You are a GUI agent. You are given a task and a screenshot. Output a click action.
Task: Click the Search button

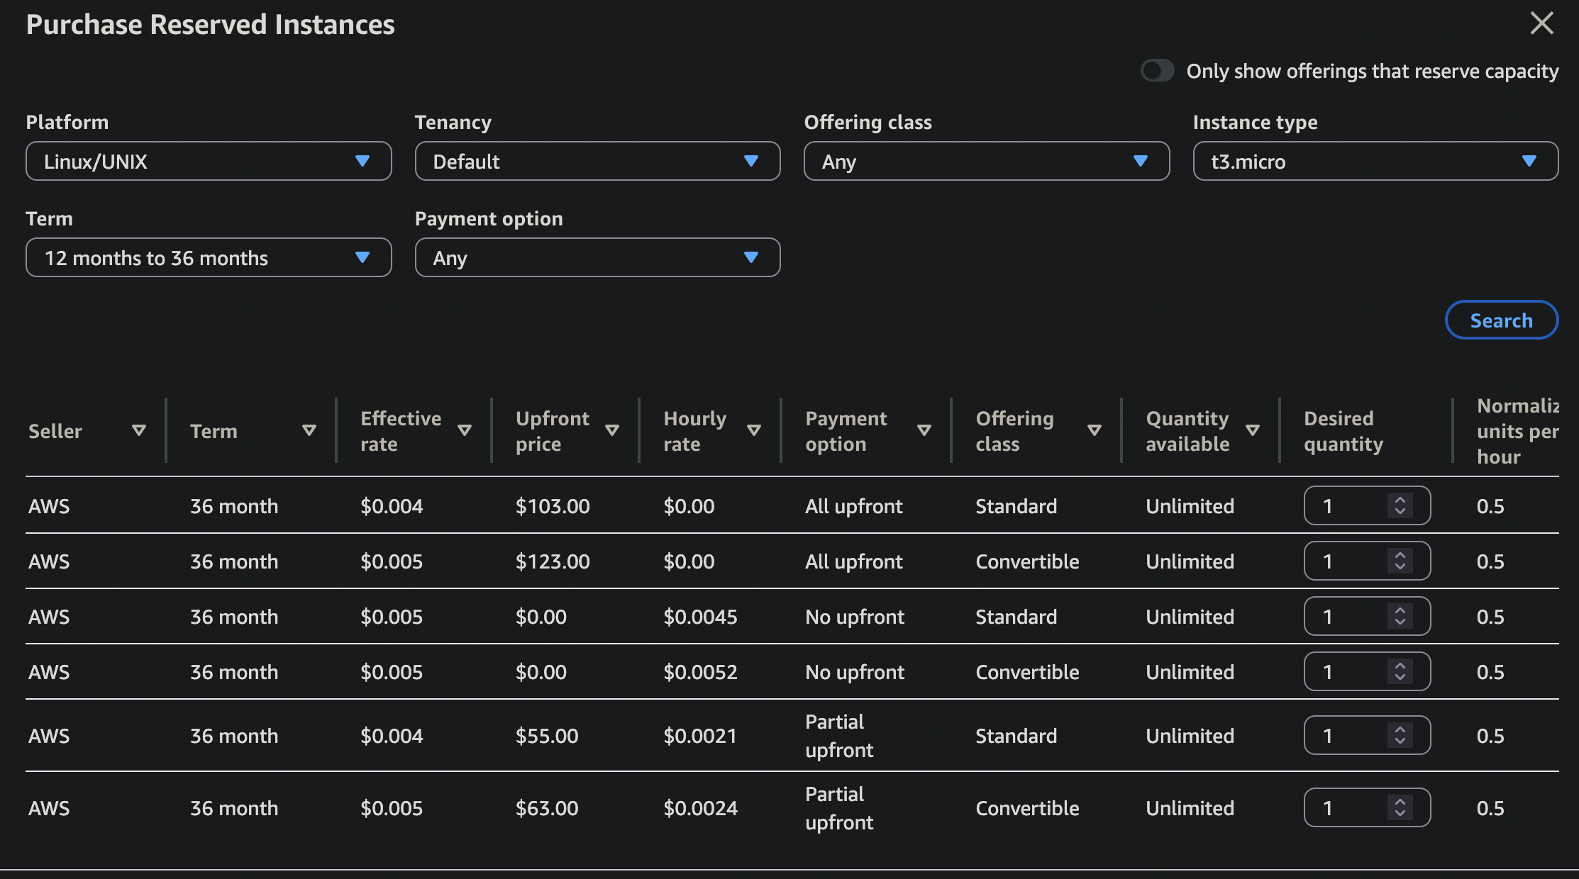point(1501,320)
